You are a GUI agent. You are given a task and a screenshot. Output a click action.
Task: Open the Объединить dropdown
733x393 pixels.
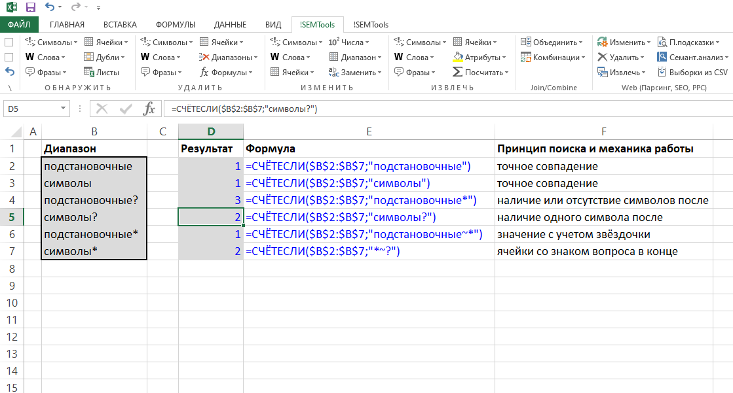tap(552, 42)
